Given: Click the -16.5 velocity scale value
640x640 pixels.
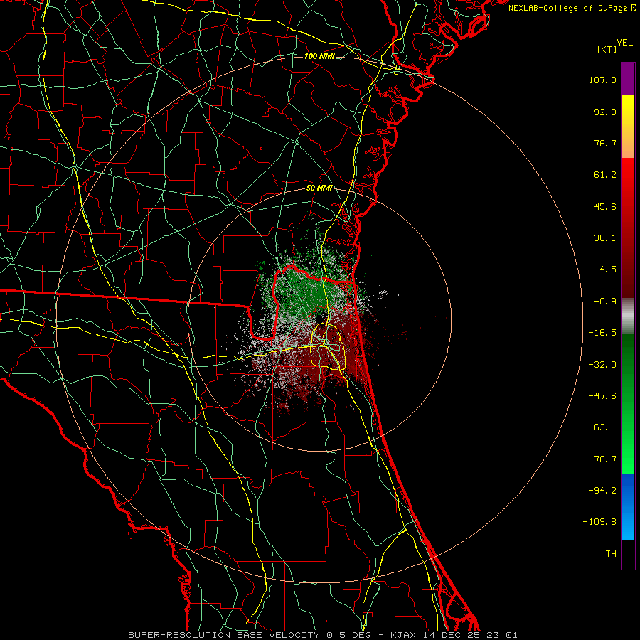Looking at the screenshot, I should tap(602, 333).
